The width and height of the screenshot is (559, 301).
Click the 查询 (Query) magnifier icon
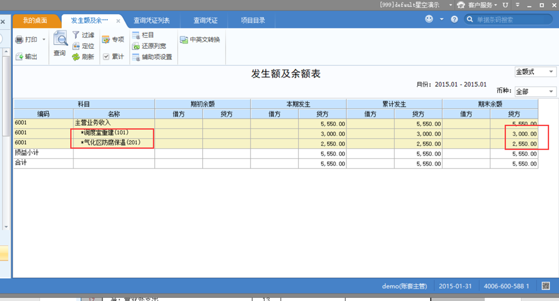pos(60,40)
